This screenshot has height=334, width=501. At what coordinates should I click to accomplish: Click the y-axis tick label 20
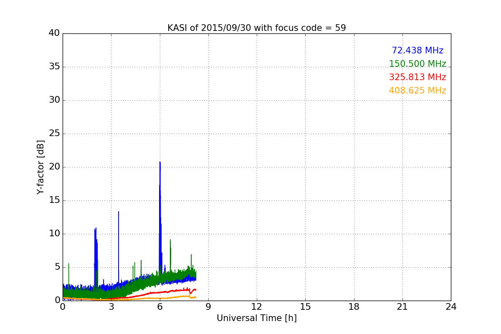(54, 167)
